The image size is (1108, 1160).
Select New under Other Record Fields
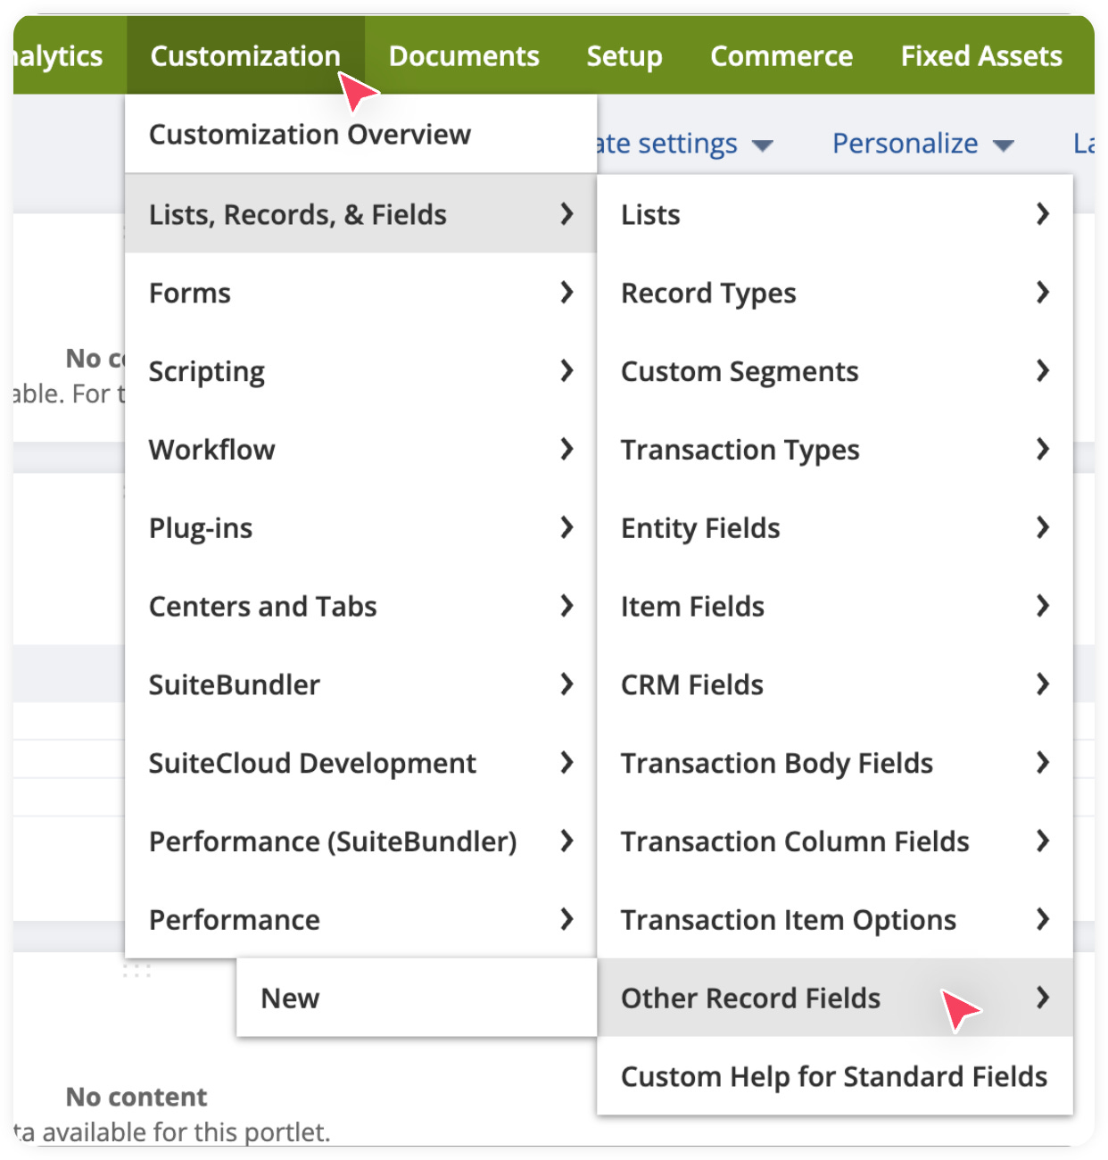pos(290,998)
